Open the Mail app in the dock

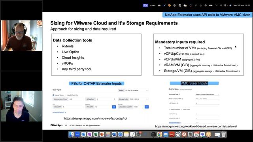pos(166,135)
